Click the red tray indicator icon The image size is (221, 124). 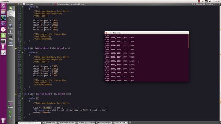[199, 1]
